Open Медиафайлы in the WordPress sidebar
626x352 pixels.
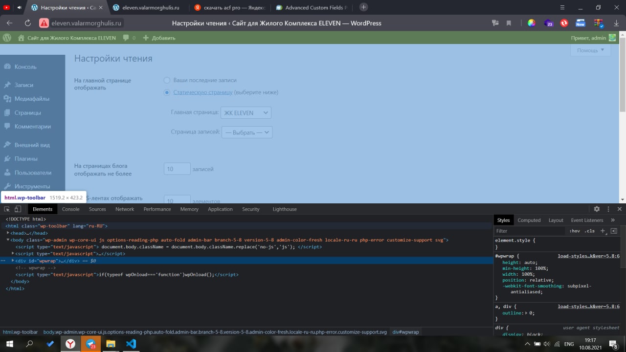pos(32,99)
